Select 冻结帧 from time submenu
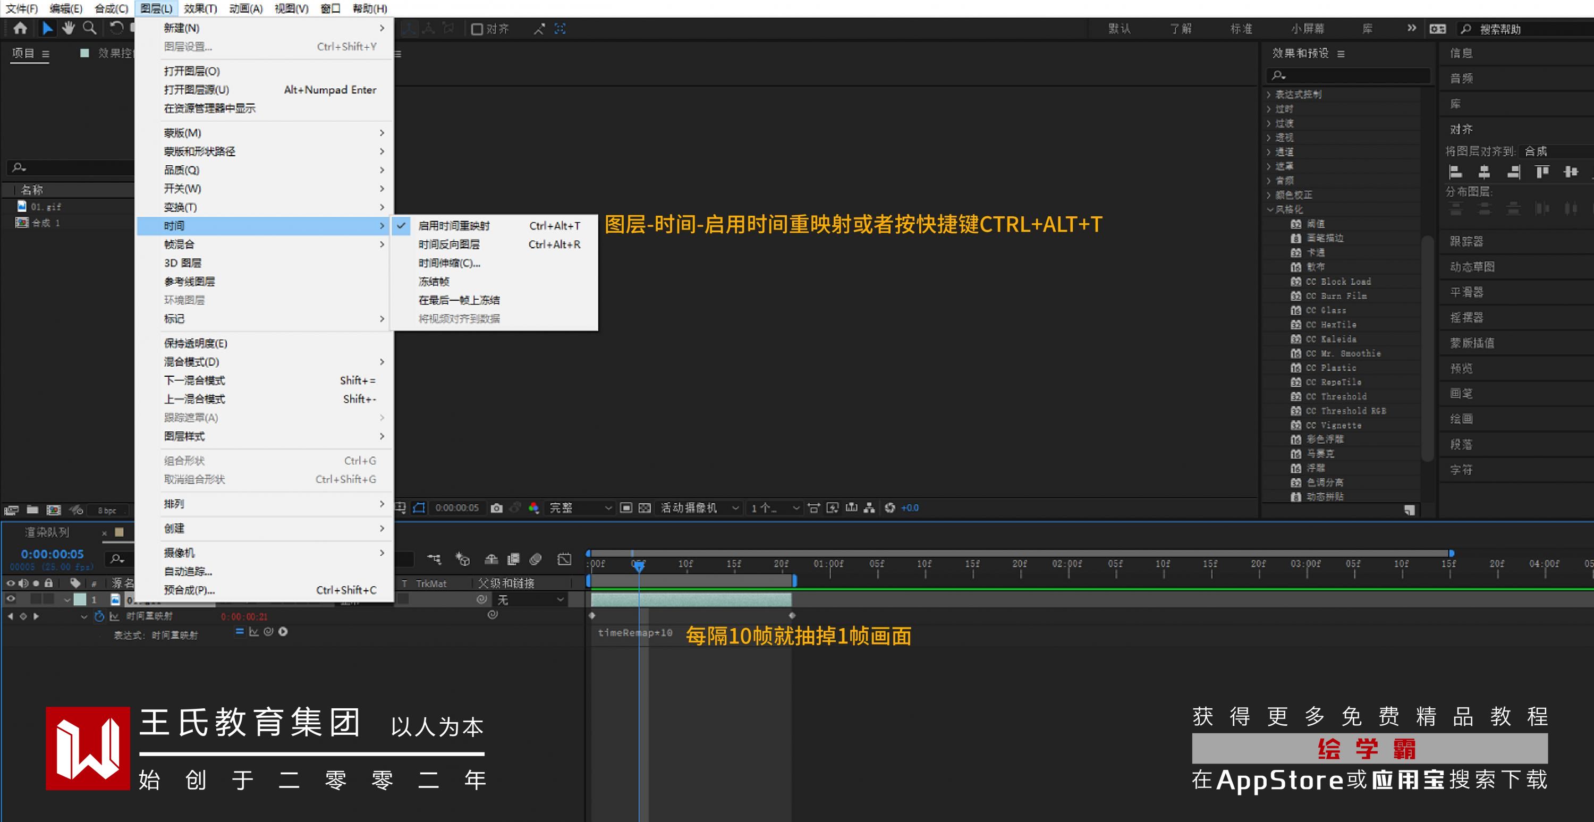The height and width of the screenshot is (822, 1594). tap(434, 282)
